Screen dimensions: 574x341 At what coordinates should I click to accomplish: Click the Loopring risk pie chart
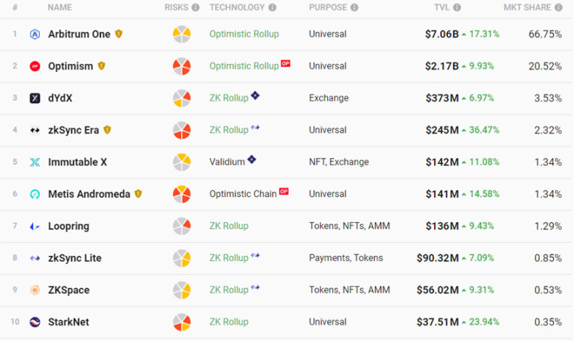click(x=182, y=226)
